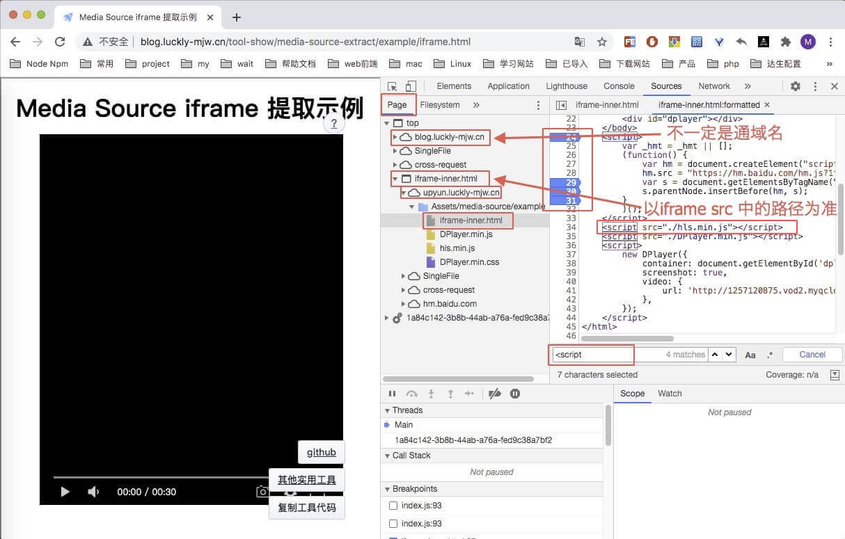845x539 pixels.
Task: Click the Step out of function icon
Action: pos(450,394)
